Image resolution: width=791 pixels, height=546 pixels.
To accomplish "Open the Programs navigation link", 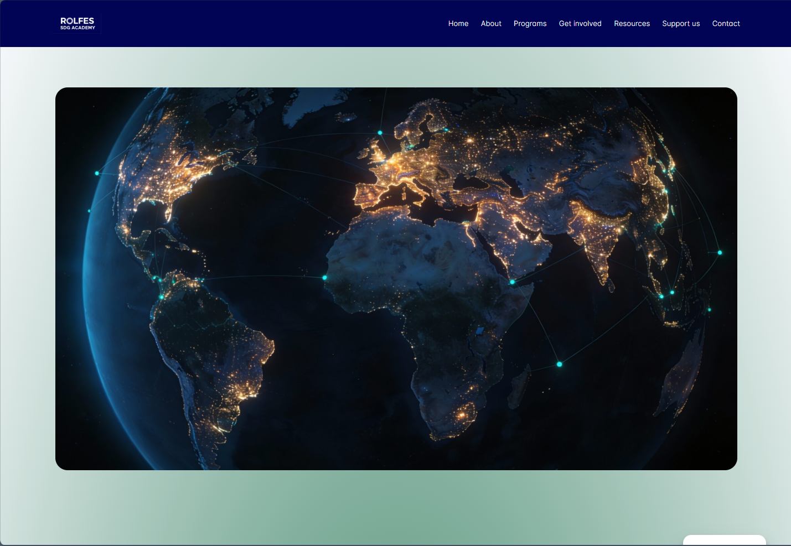I will 530,24.
